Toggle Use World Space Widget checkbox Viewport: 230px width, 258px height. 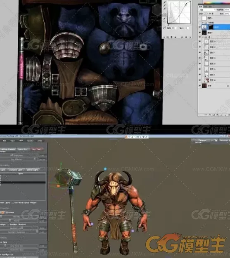tap(13, 203)
